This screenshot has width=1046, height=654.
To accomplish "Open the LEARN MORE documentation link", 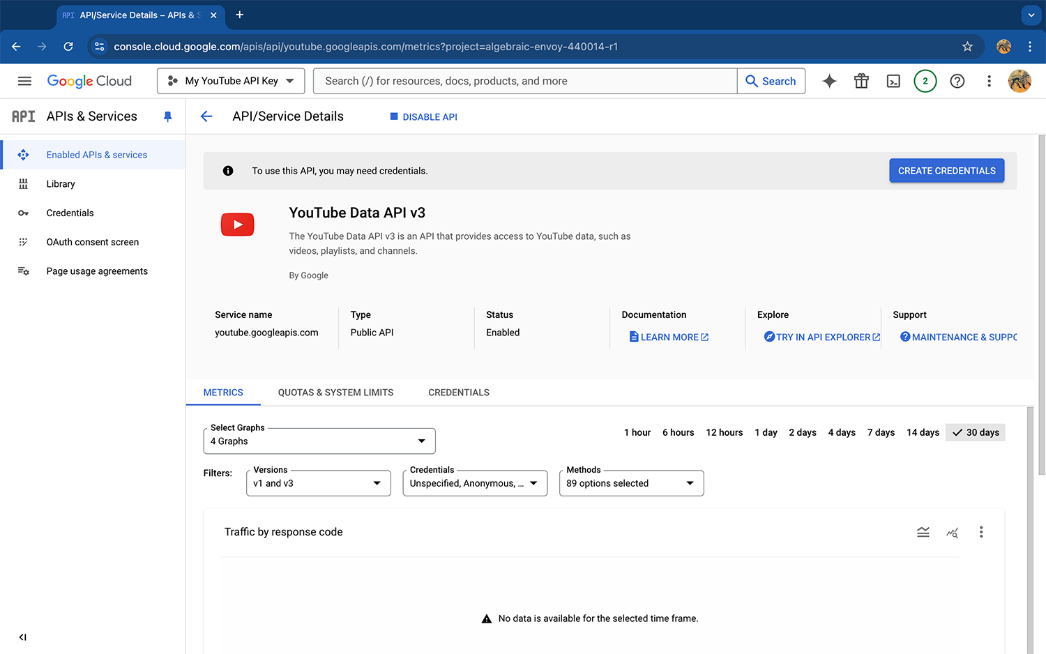I will click(669, 337).
